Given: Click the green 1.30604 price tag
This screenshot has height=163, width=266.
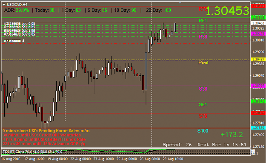Looking at the screenshot, I should coord(258,17).
